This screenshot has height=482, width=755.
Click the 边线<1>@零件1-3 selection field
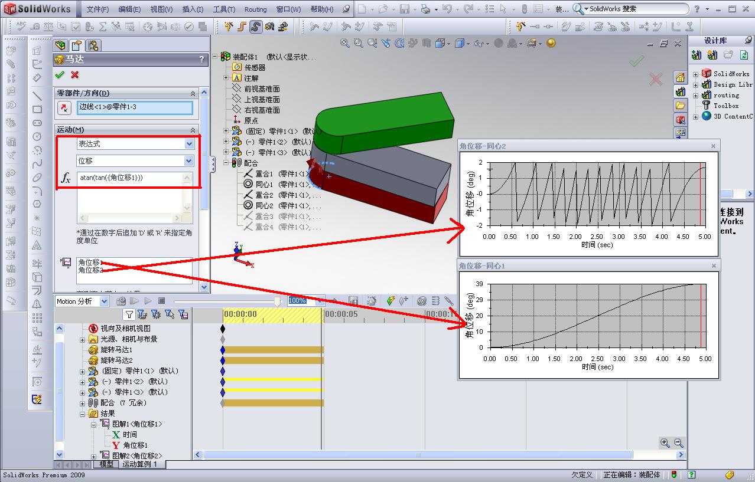[x=135, y=108]
